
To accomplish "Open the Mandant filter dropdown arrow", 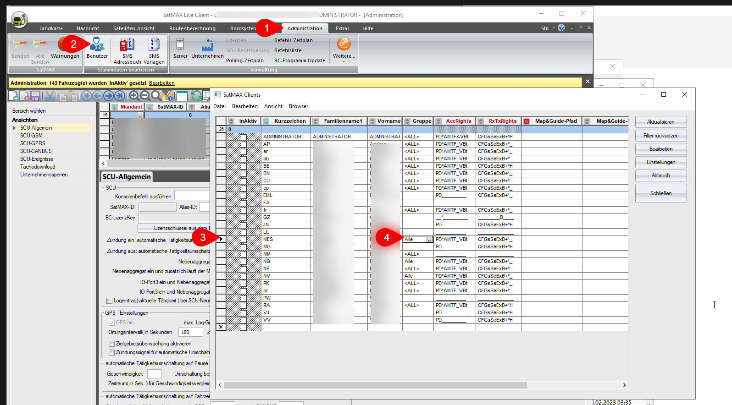I will point(140,115).
